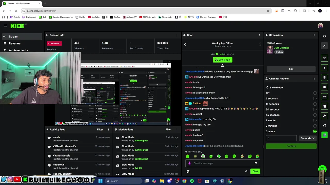Toggle the chat bubble icon in the right sidebar

pyautogui.click(x=324, y=87)
